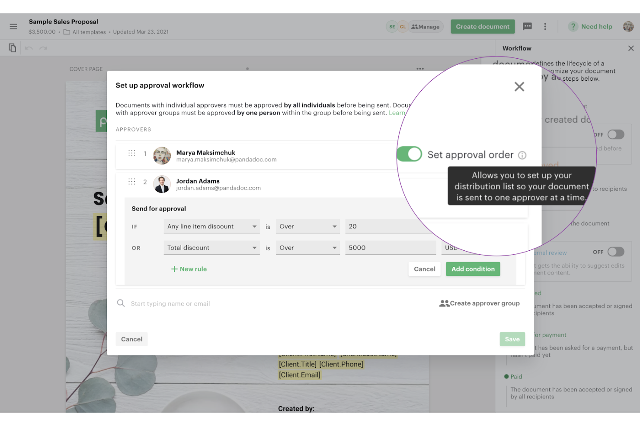Click the All templates folder icon

67,32
